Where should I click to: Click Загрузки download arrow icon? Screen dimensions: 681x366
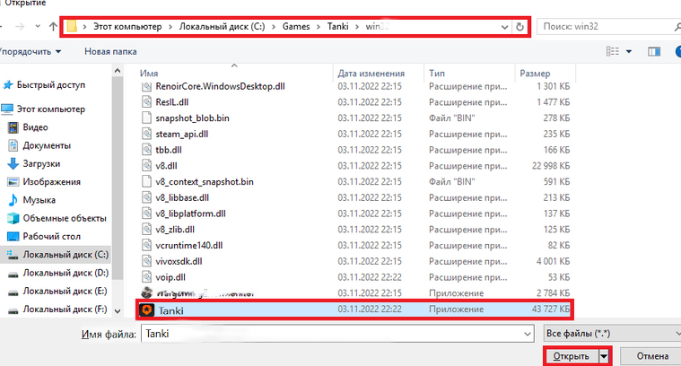pyautogui.click(x=13, y=163)
